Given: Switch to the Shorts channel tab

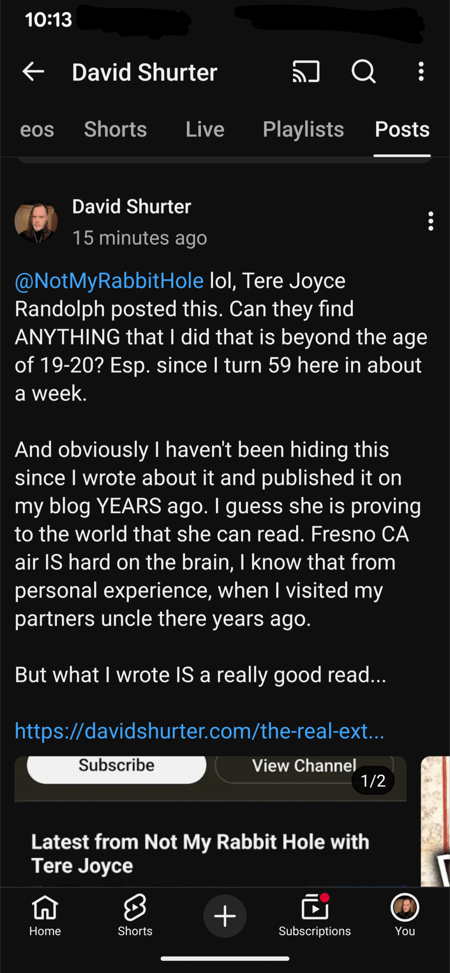Looking at the screenshot, I should (x=115, y=130).
